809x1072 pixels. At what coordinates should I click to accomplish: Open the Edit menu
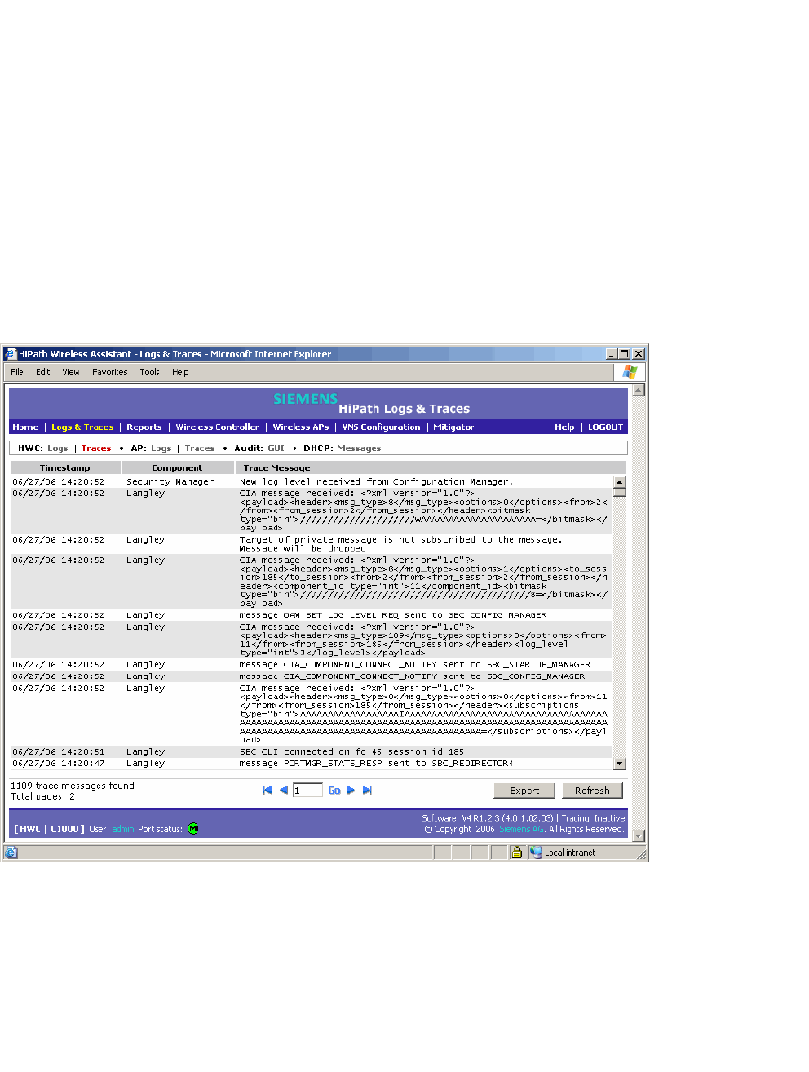(43, 372)
